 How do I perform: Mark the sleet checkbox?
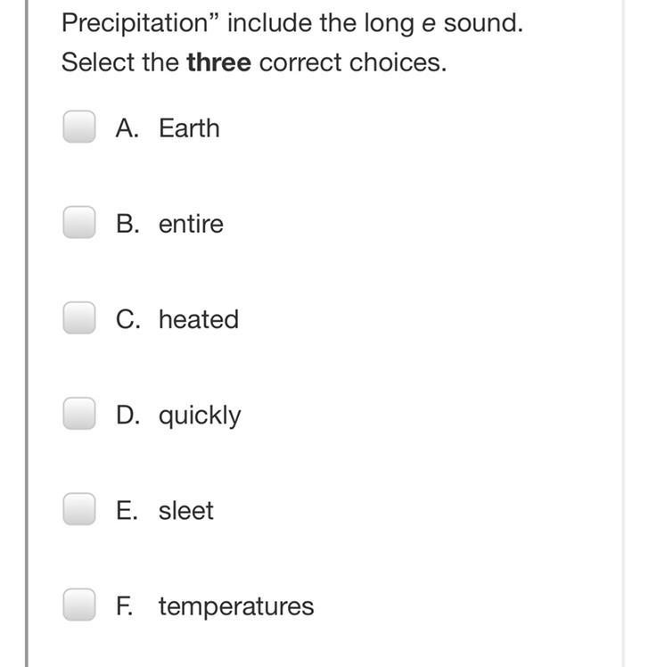pyautogui.click(x=78, y=509)
